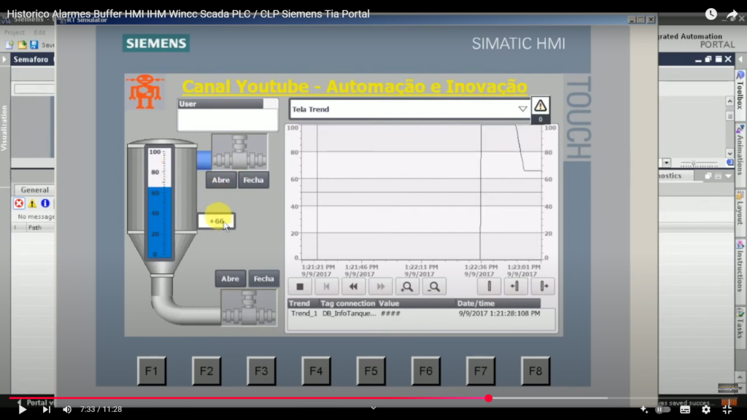
Task: Click the New project icon in TIA Portal
Action: tap(9, 44)
